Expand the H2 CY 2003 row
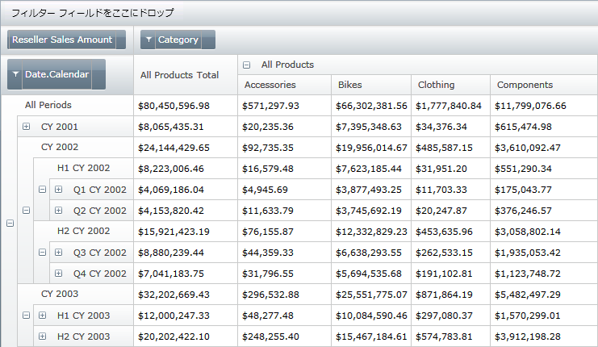The width and height of the screenshot is (598, 347). pyautogui.click(x=42, y=337)
